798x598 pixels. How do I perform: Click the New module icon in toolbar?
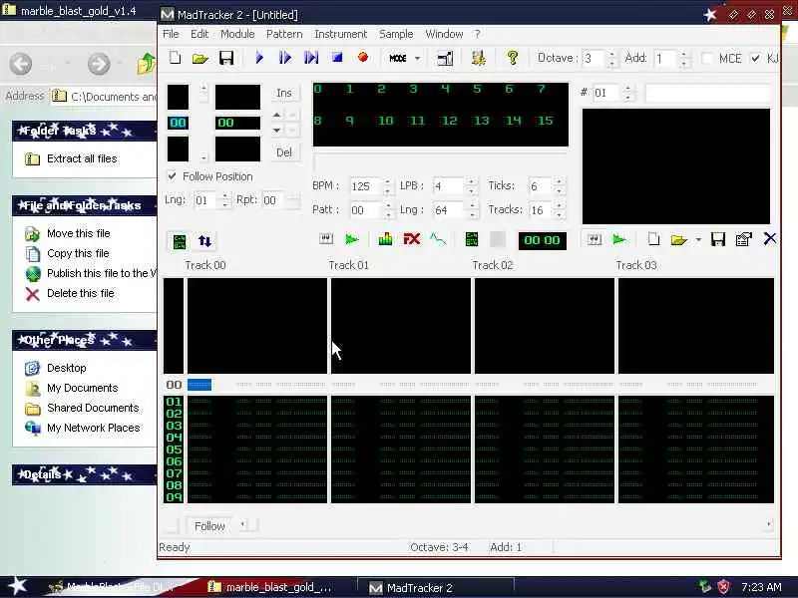point(175,58)
